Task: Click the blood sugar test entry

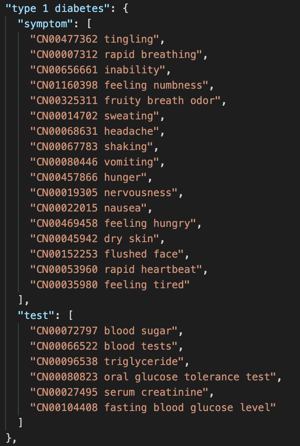Action: [x=104, y=331]
